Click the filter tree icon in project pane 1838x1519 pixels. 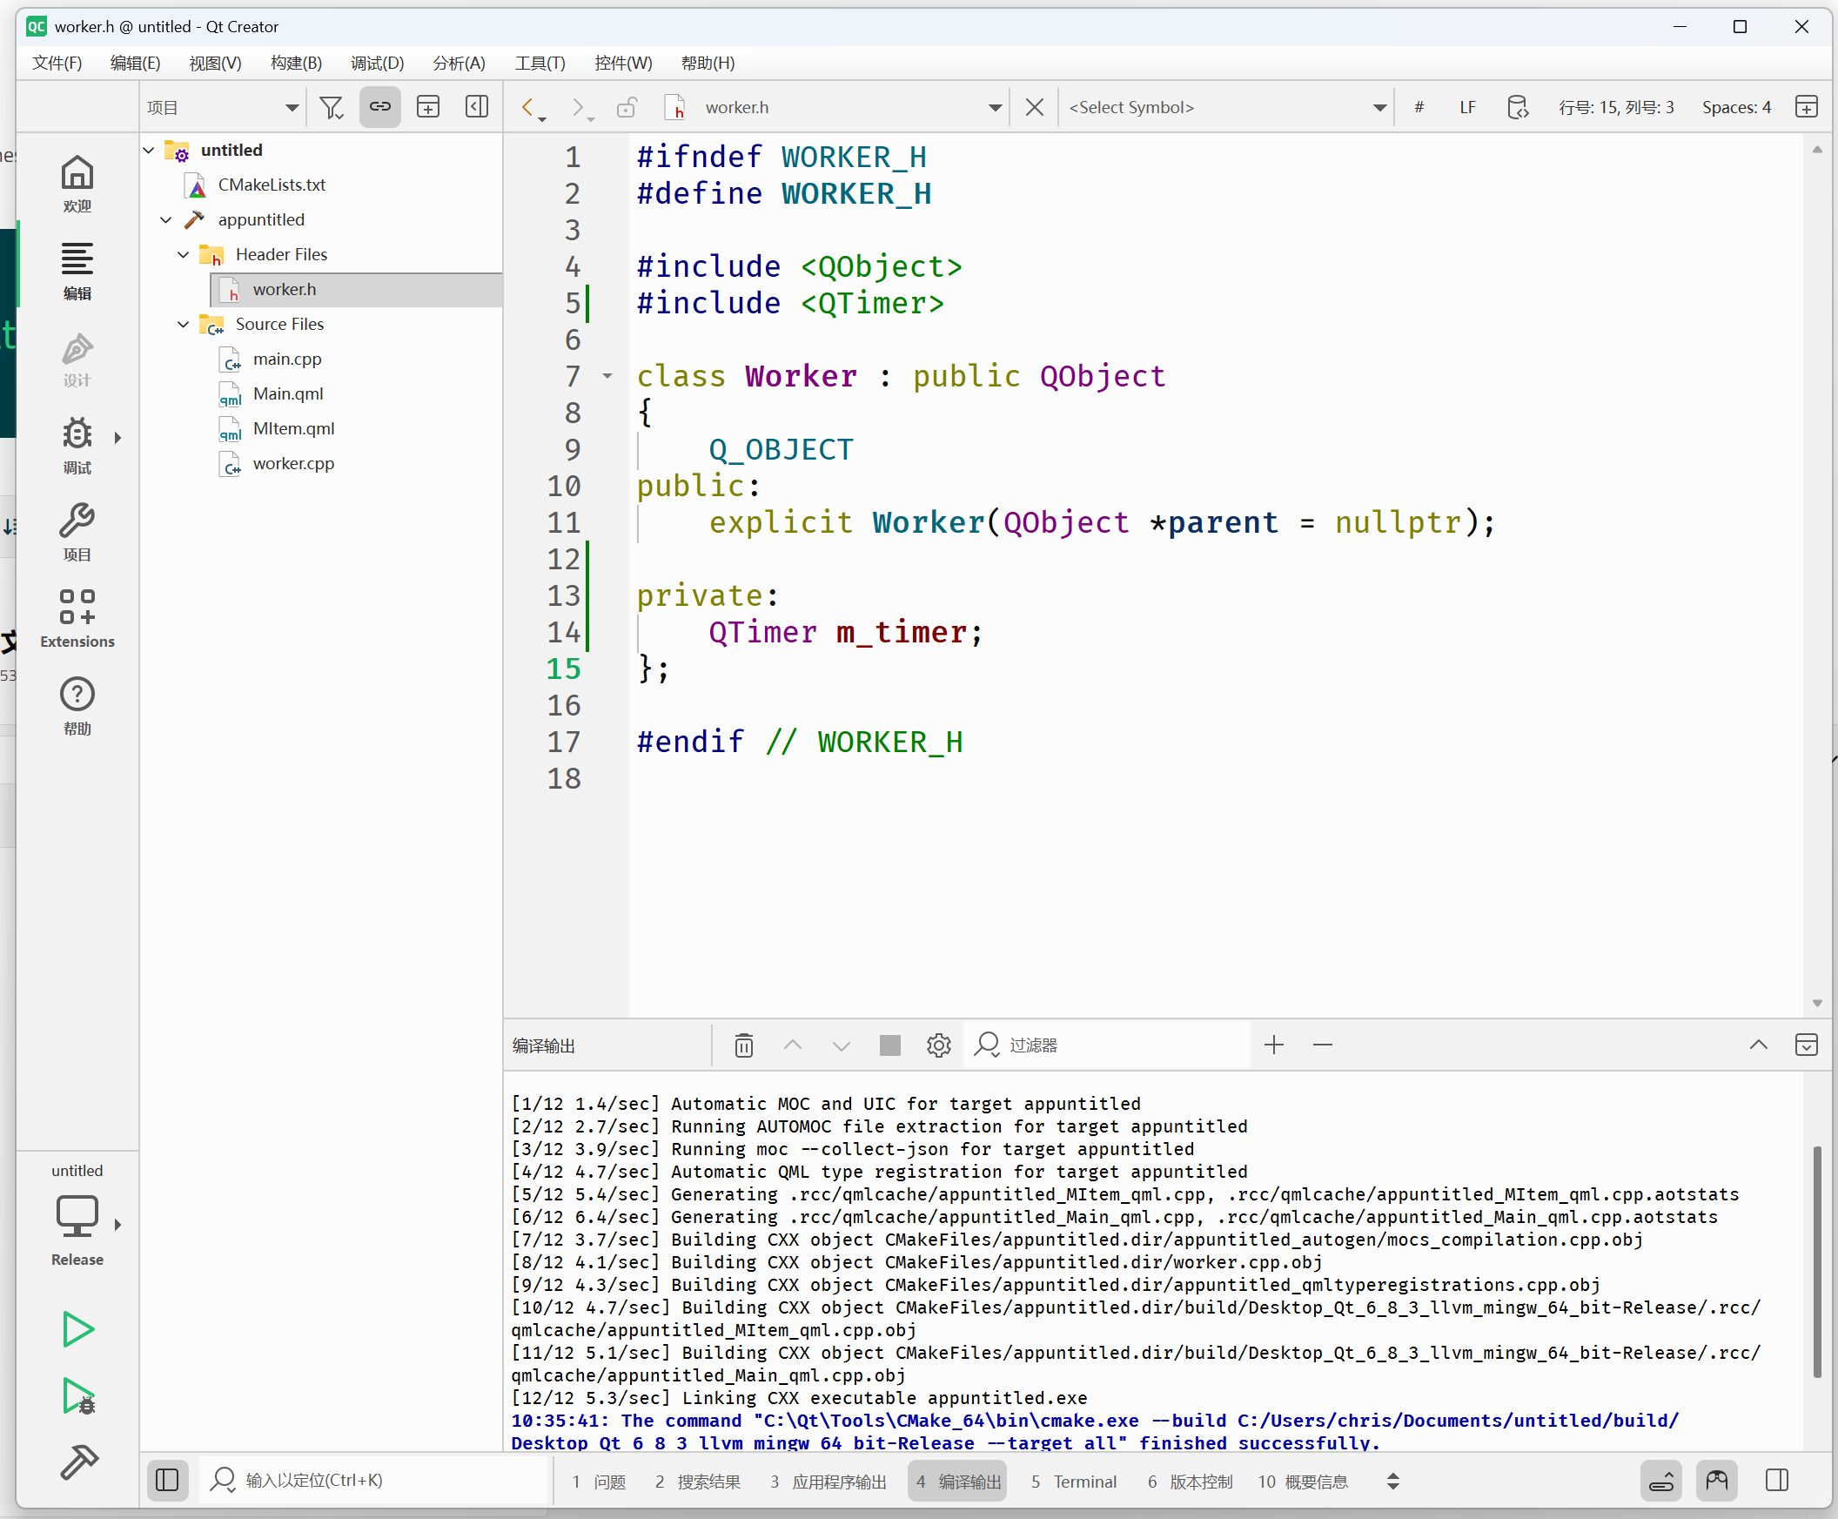[332, 107]
